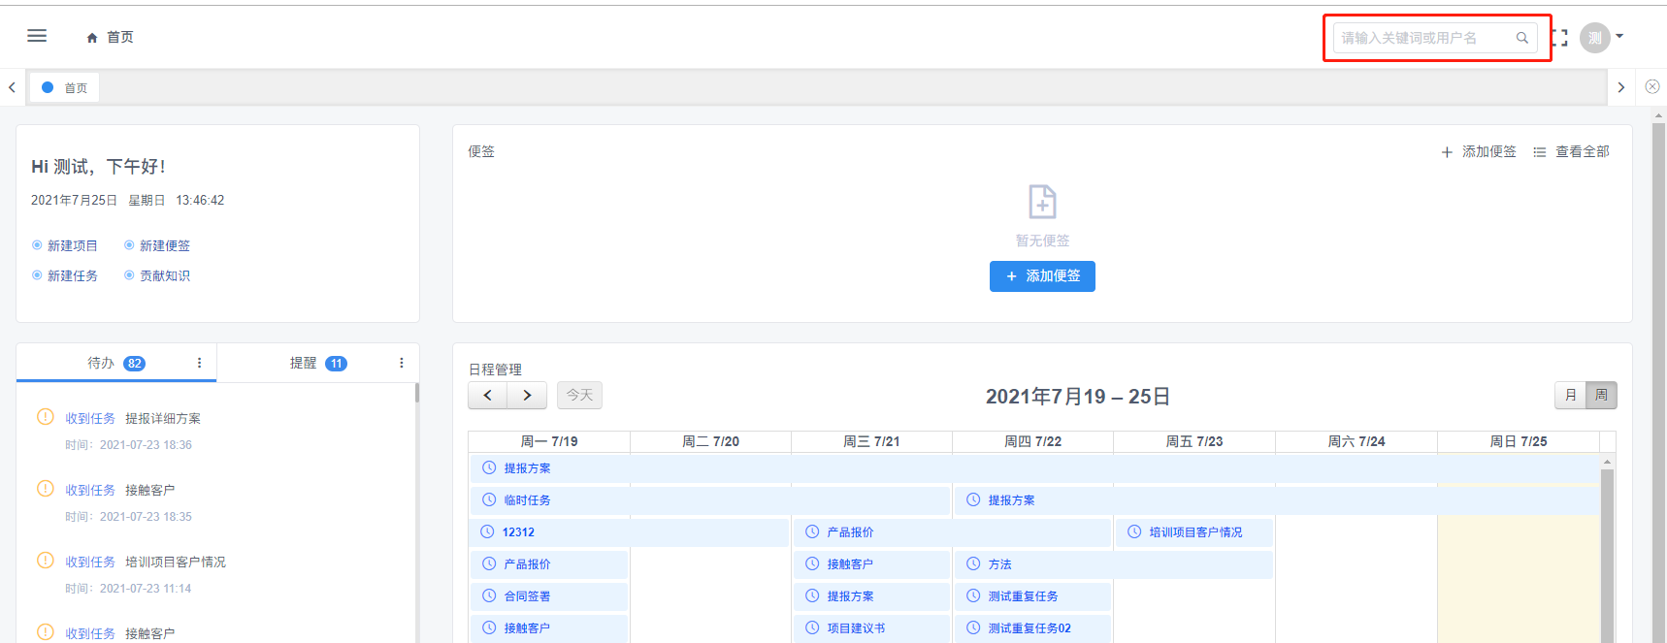Click the 周一 7/19 column header
The height and width of the screenshot is (643, 1667).
(x=549, y=441)
